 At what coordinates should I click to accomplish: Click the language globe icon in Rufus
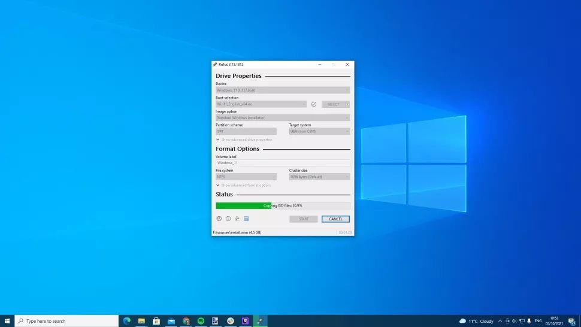pos(219,219)
